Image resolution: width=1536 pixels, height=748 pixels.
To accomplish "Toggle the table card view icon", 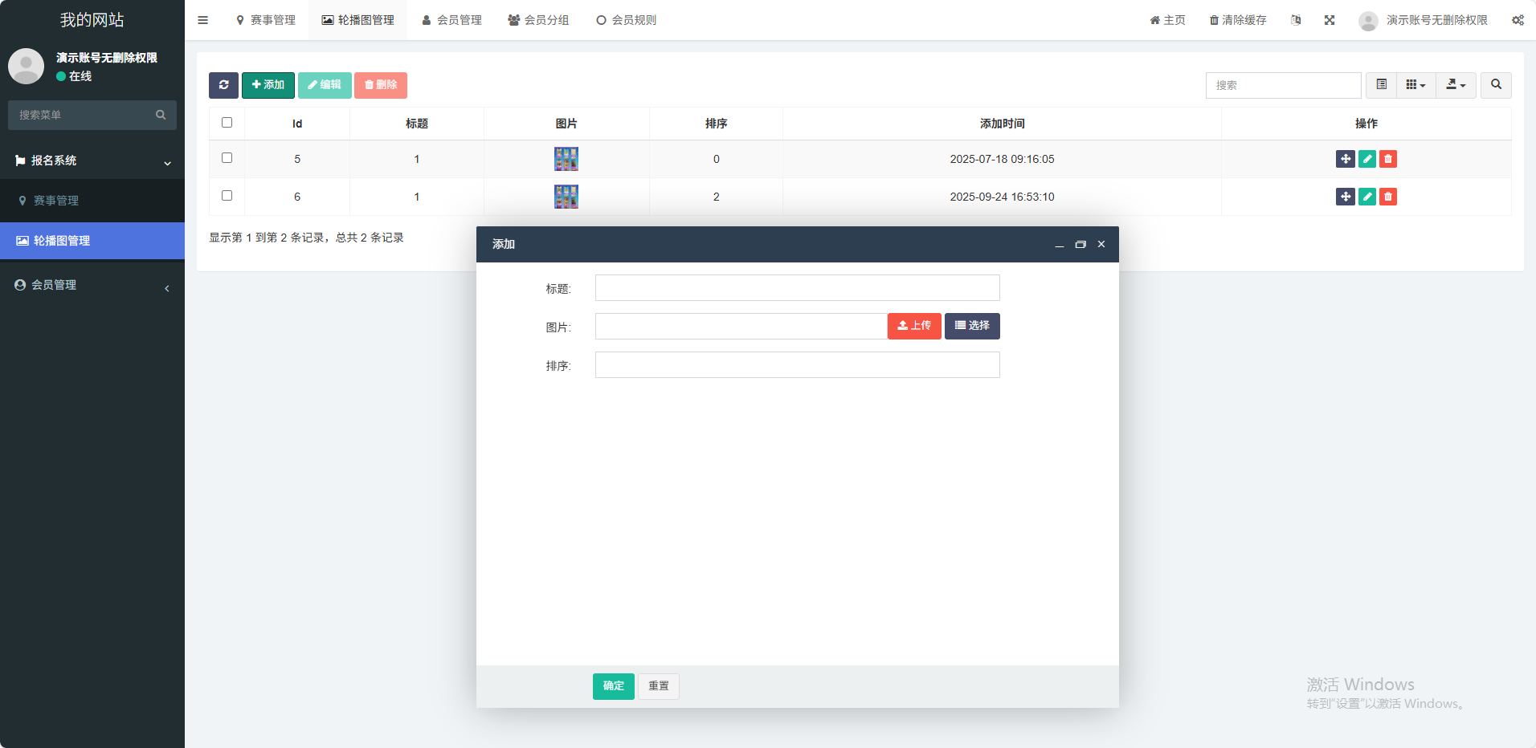I will point(1381,85).
